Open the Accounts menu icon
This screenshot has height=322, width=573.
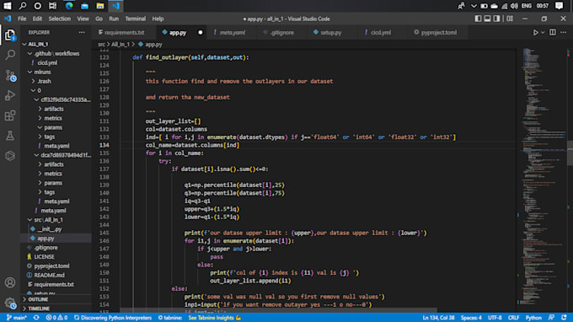[x=10, y=282]
